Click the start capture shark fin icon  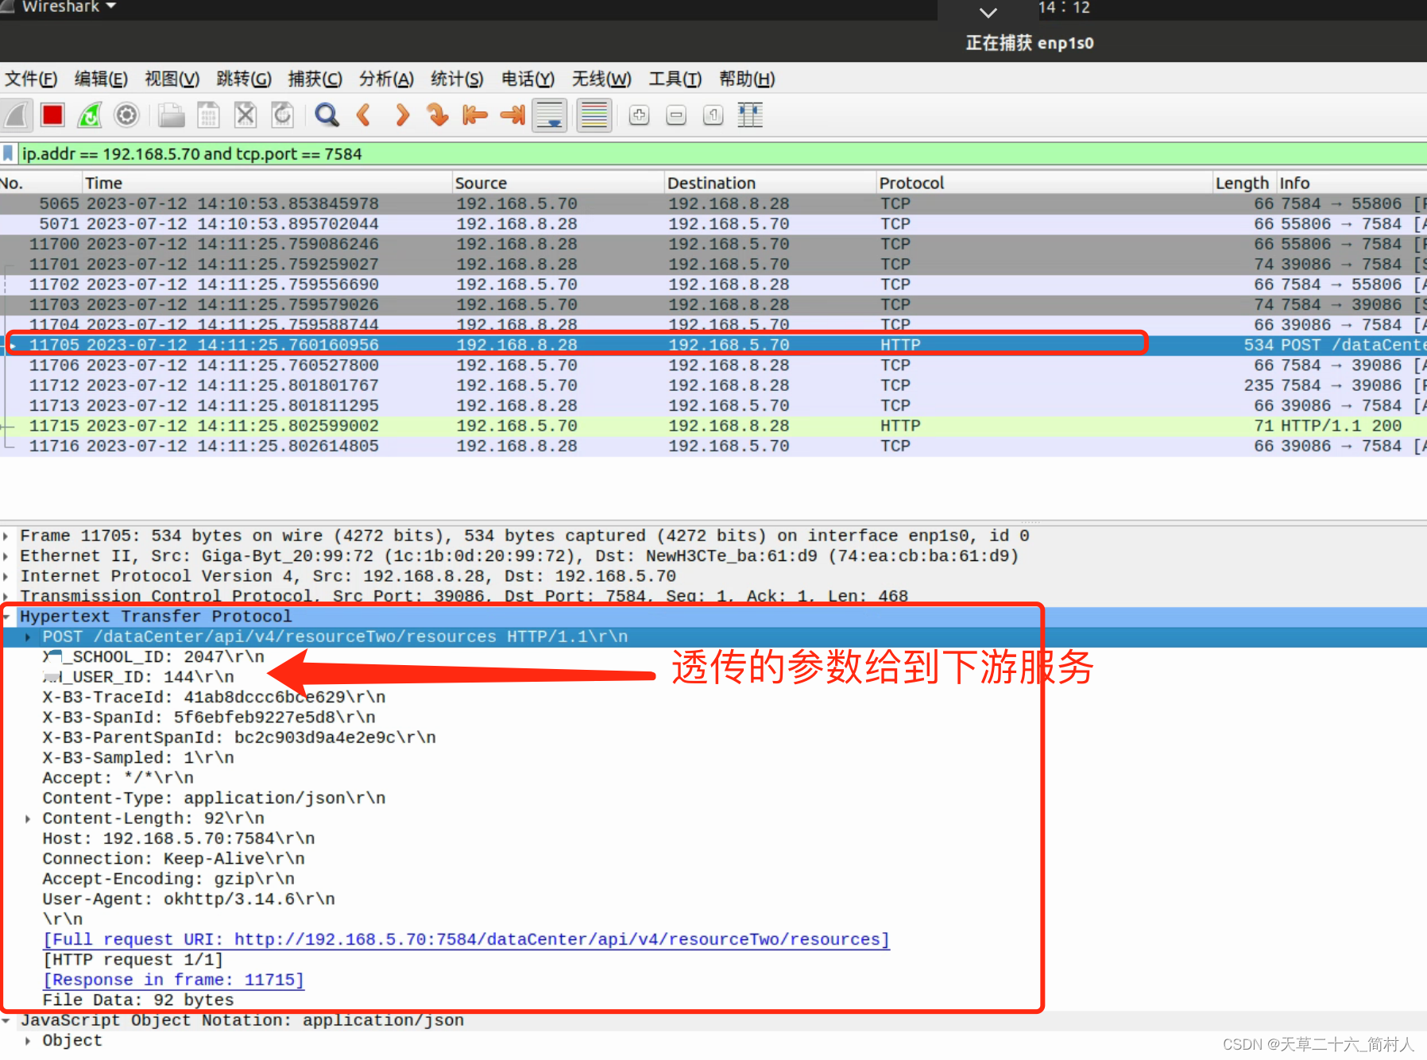click(x=17, y=115)
